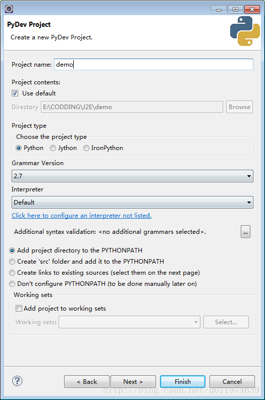The height and width of the screenshot is (400, 265).
Task: Open additional syntax validation ellipsis button
Action: pyautogui.click(x=245, y=232)
